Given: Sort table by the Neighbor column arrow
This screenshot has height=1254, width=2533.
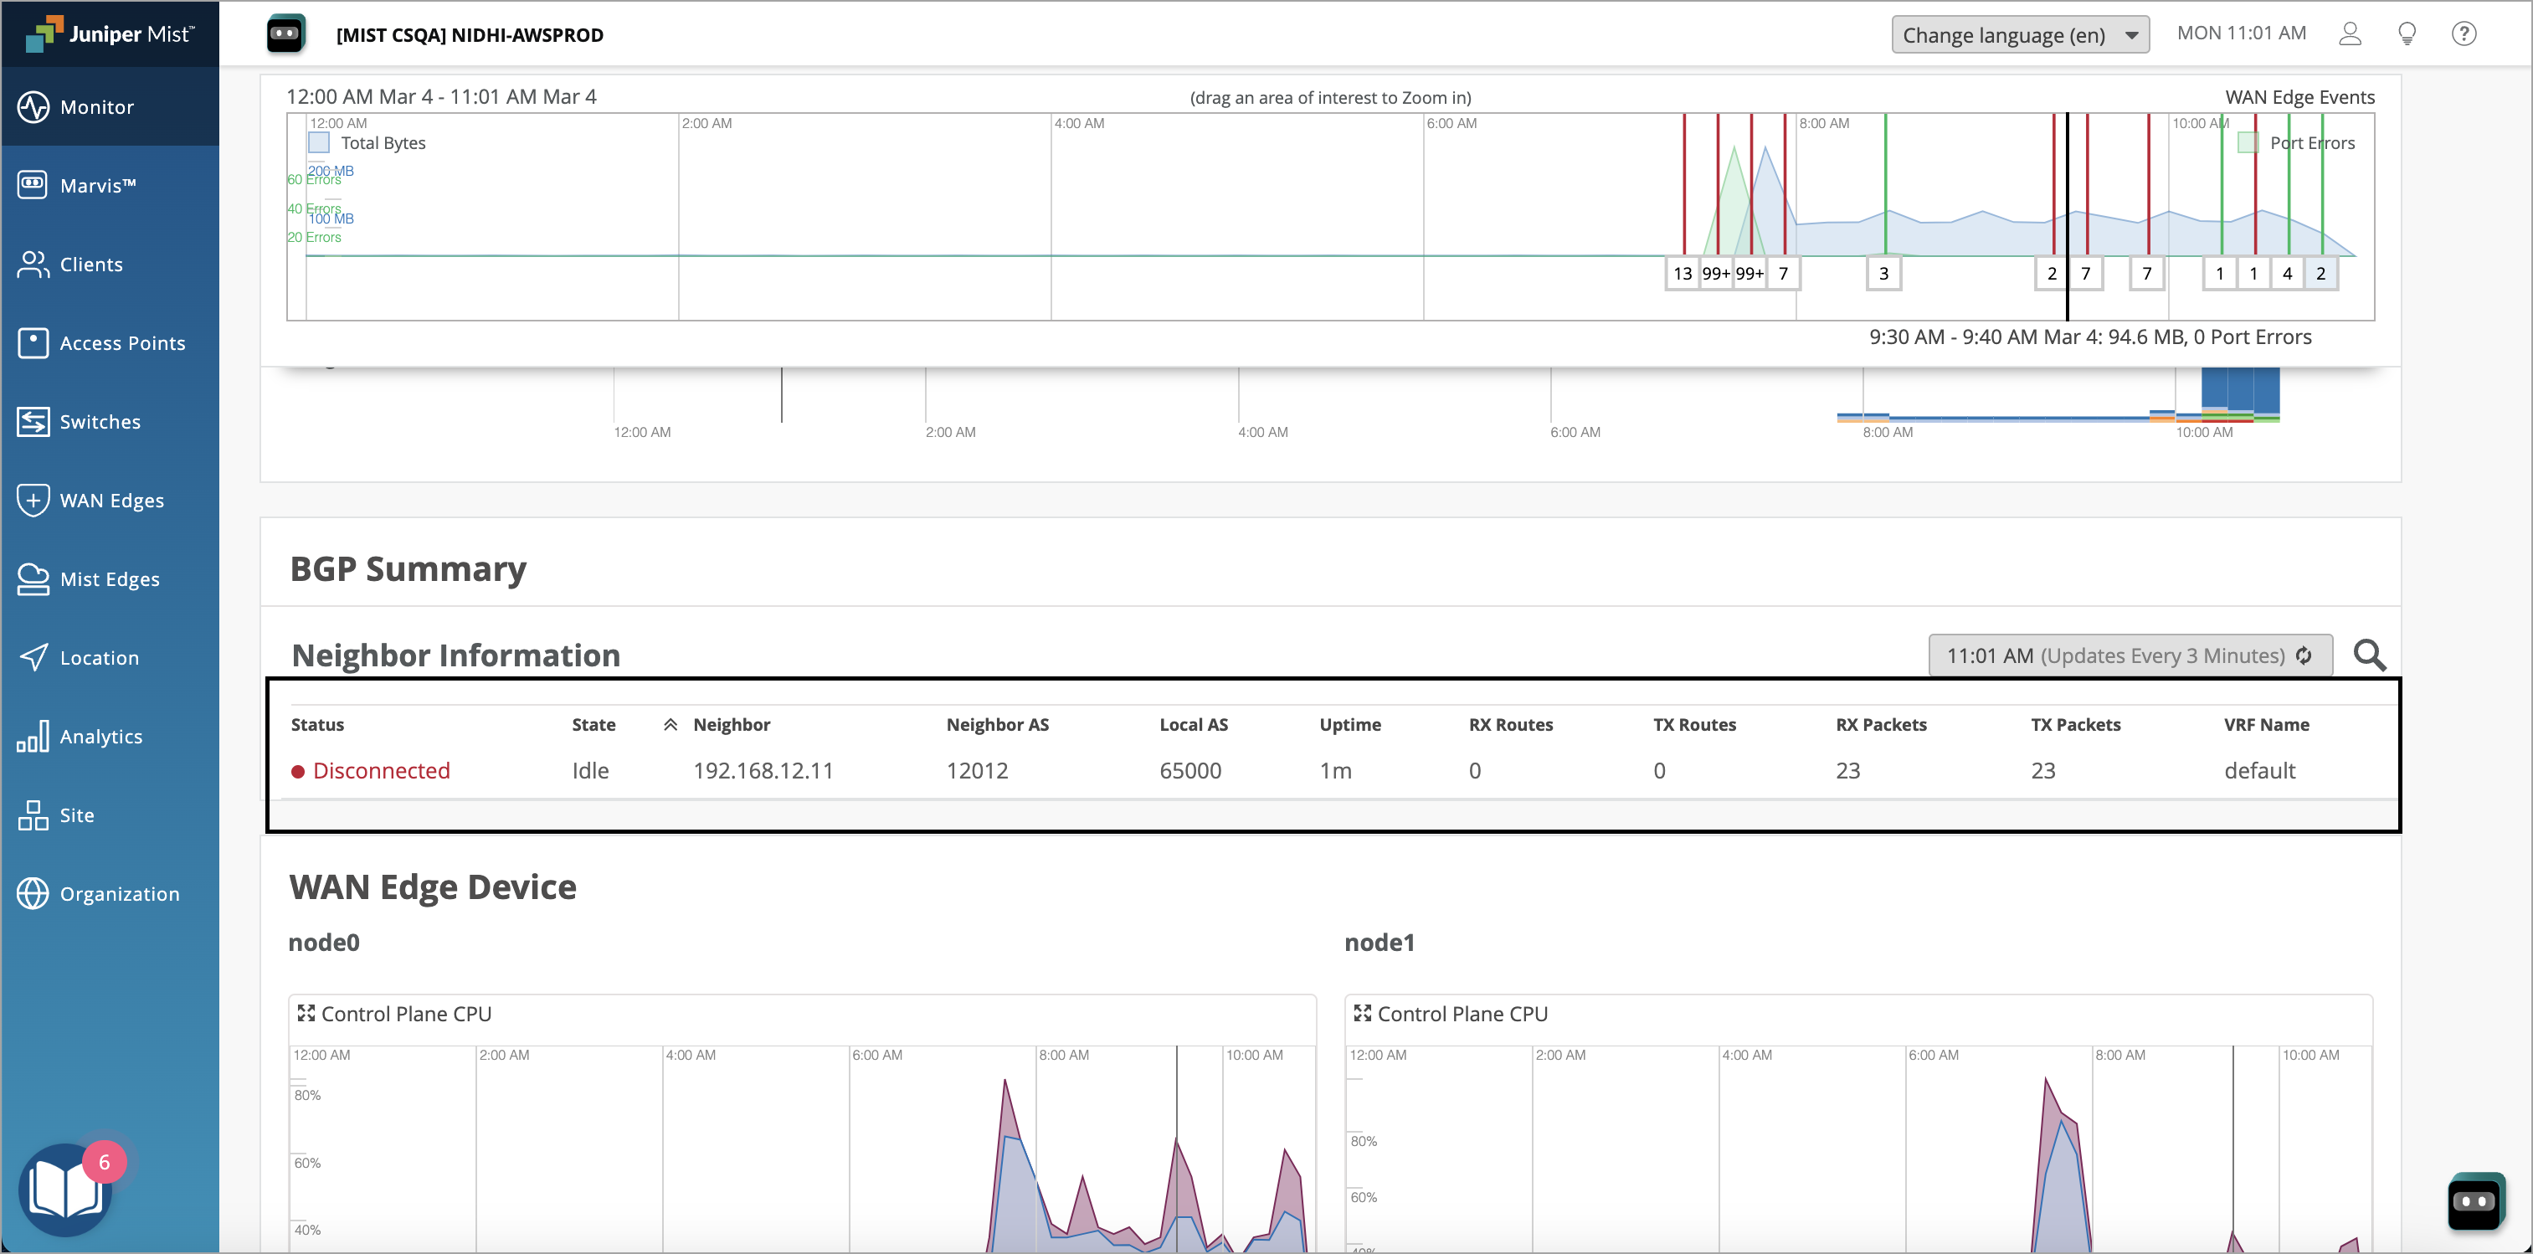Looking at the screenshot, I should [670, 725].
